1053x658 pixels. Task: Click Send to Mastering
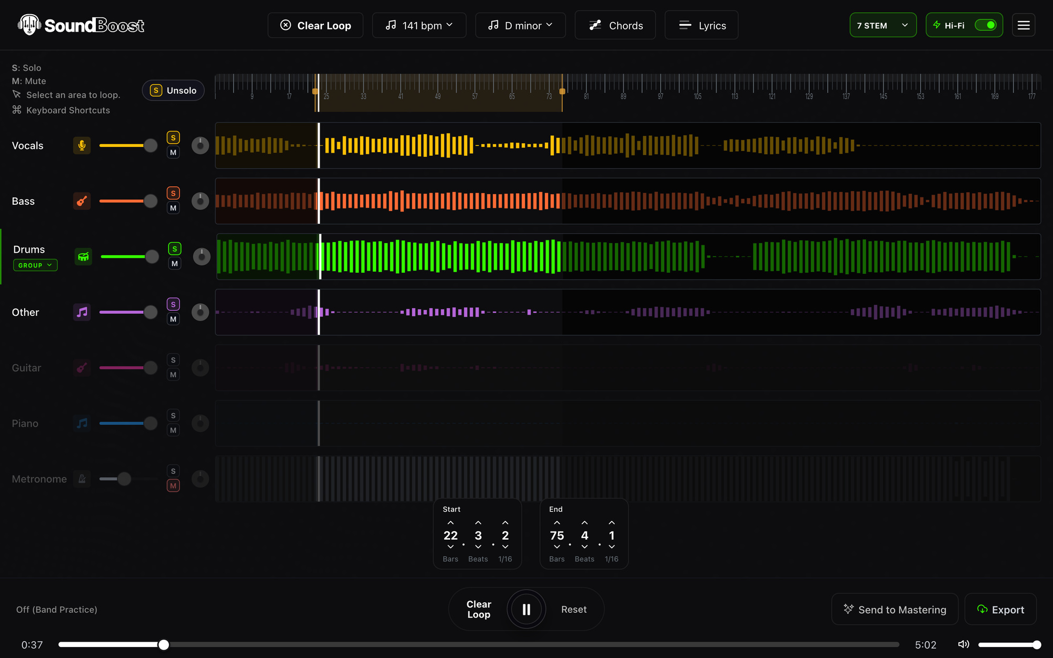895,610
